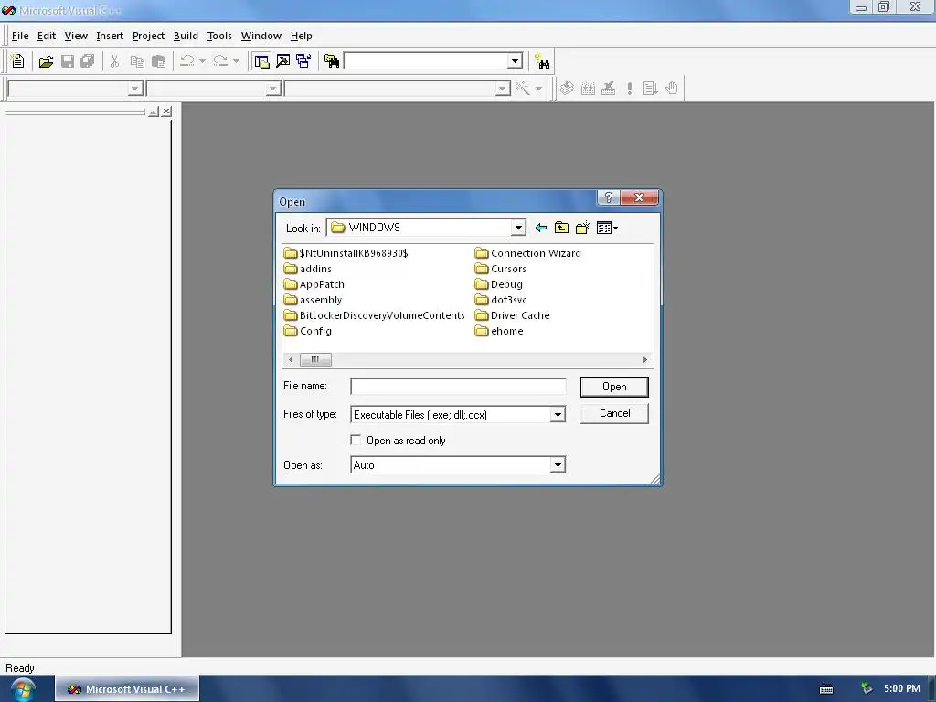The height and width of the screenshot is (702, 936).
Task: Click the Undo toolbar icon
Action: [x=186, y=61]
